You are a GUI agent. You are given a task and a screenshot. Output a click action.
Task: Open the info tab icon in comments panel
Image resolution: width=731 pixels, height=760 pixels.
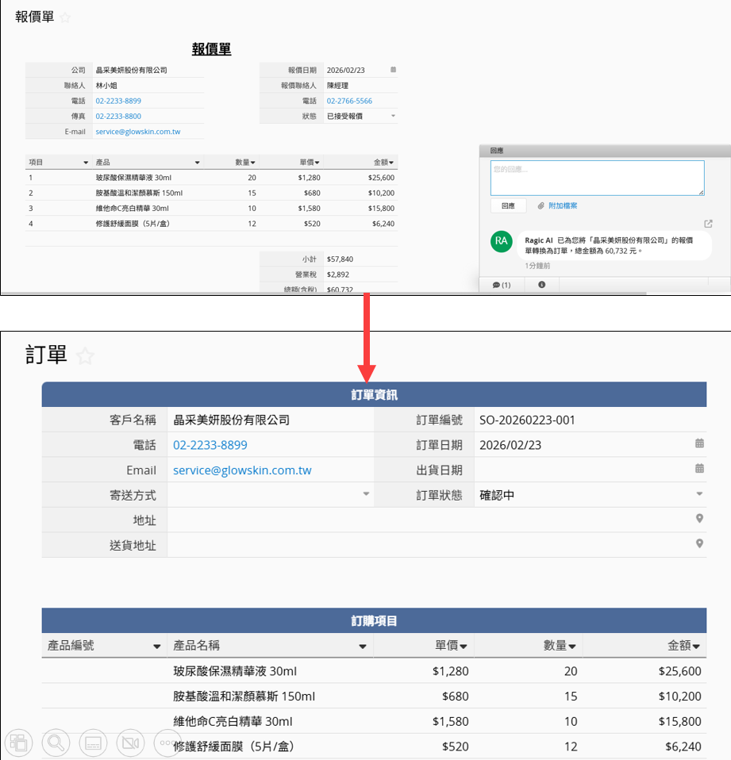[541, 285]
